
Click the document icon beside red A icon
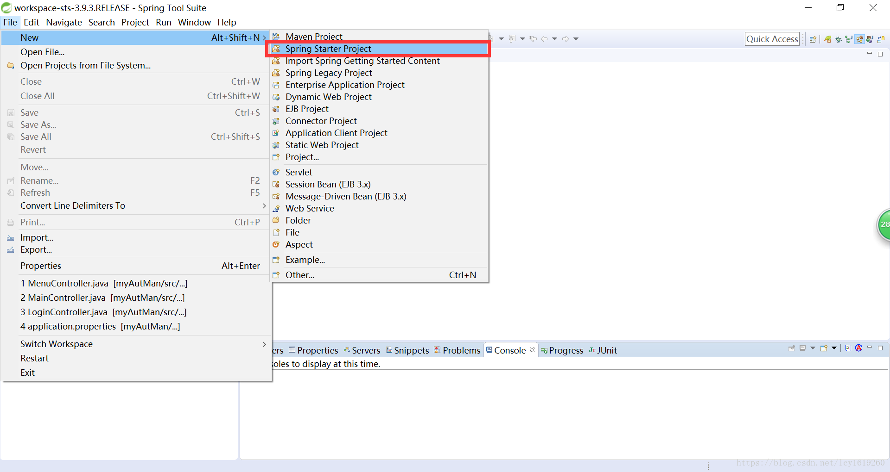[x=848, y=348]
